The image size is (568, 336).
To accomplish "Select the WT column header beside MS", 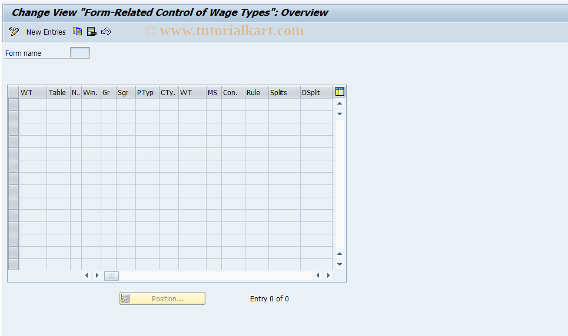I will pos(192,93).
